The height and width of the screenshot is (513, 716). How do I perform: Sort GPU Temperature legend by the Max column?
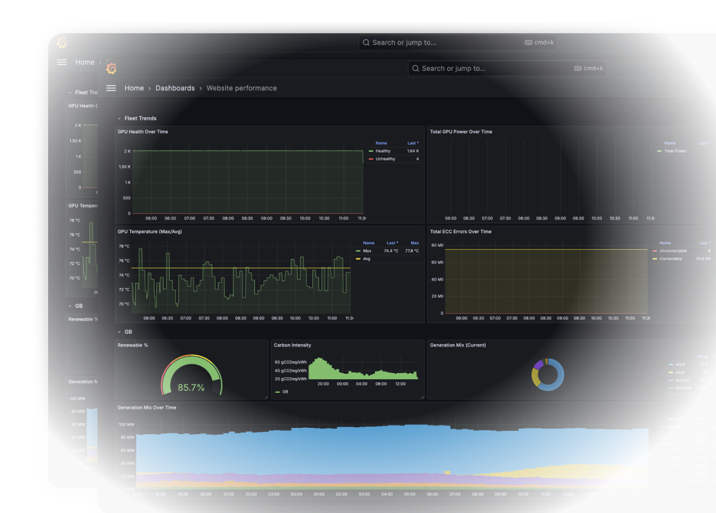[x=415, y=243]
